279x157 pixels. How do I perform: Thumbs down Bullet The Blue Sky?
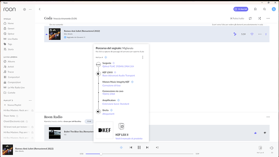pyautogui.click(x=265, y=133)
